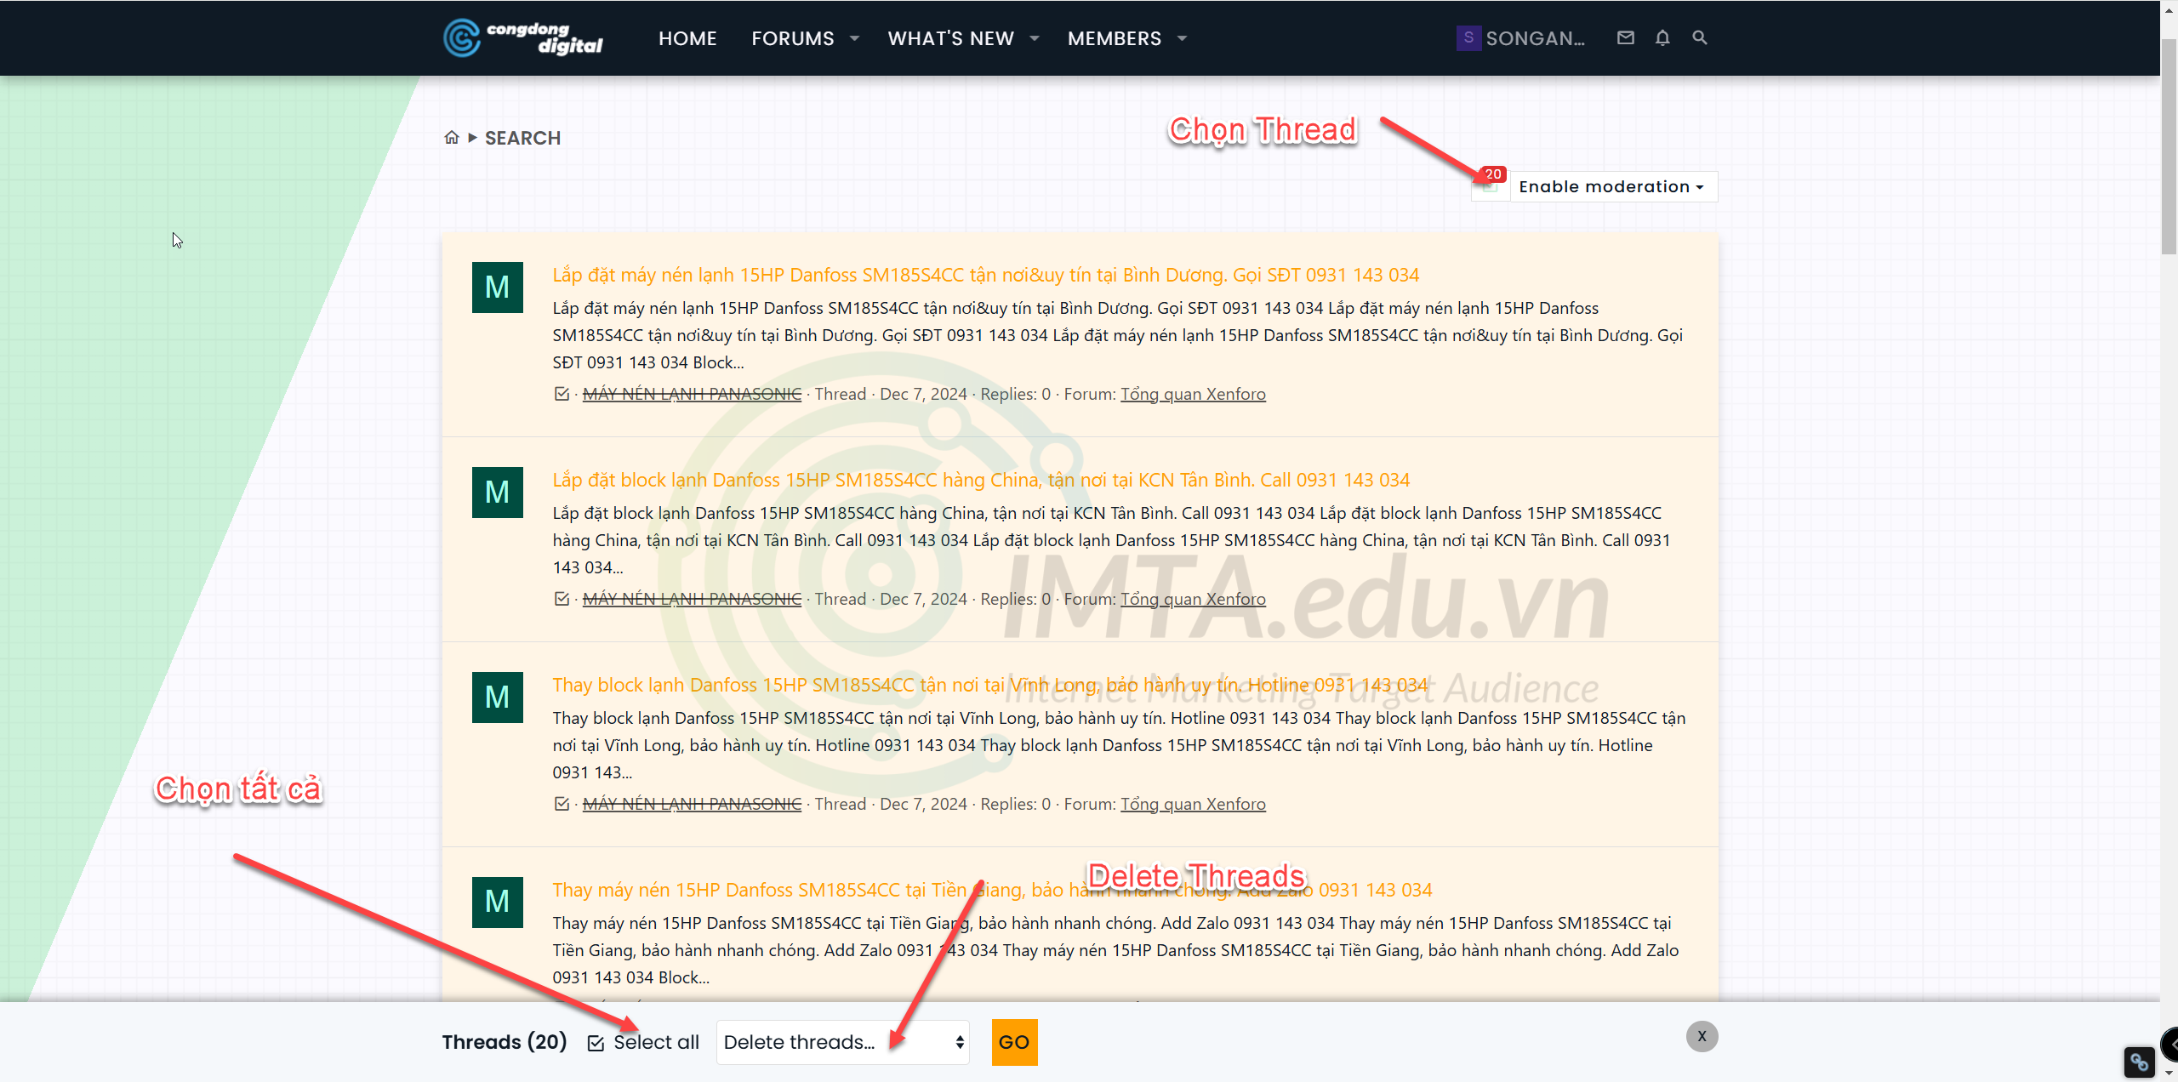Click the home breadcrumb icon
Image resolution: width=2178 pixels, height=1082 pixels.
pos(452,138)
